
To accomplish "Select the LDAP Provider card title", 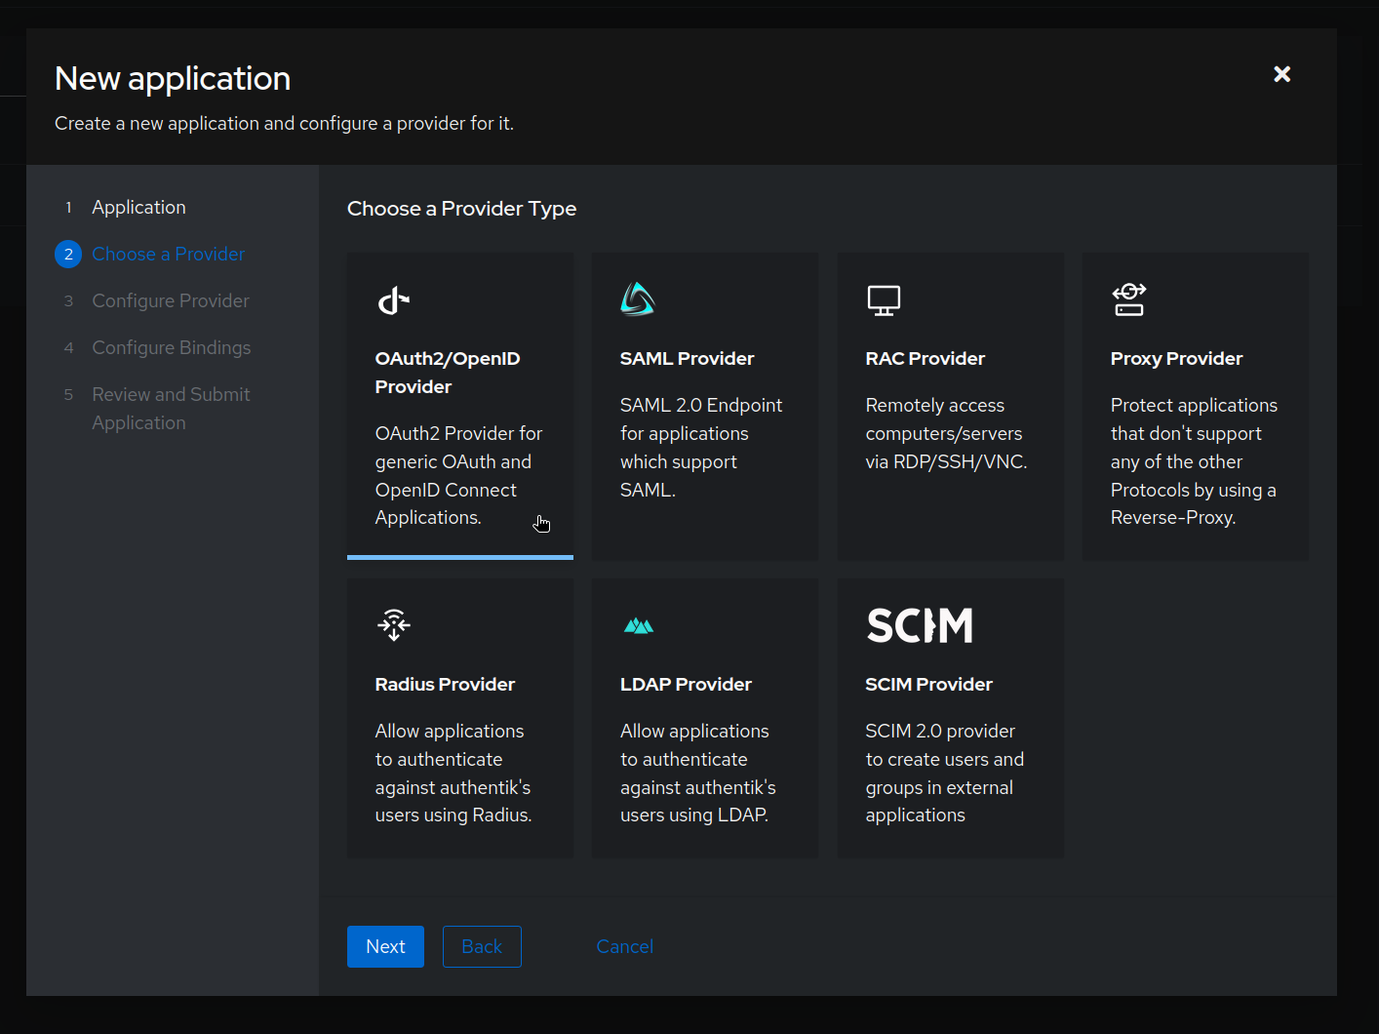I will pyautogui.click(x=687, y=684).
